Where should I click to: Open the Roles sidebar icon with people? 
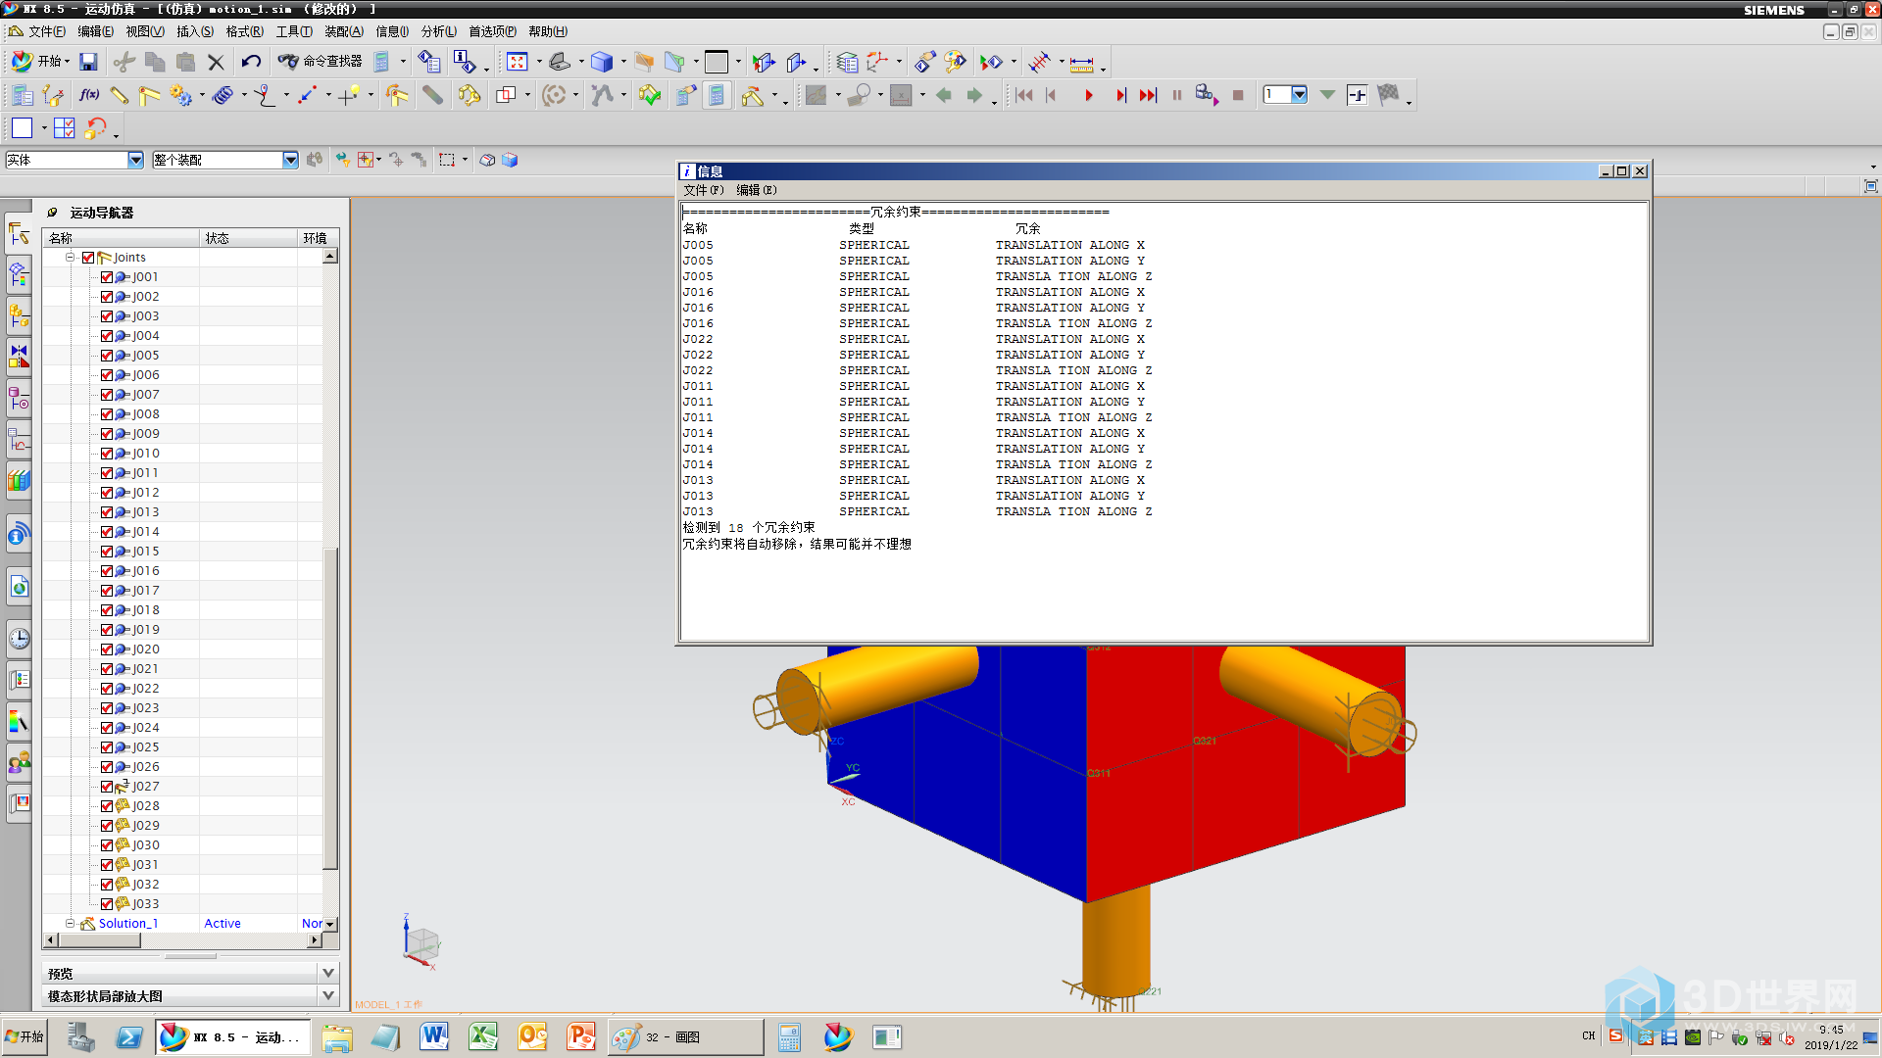pos(19,762)
